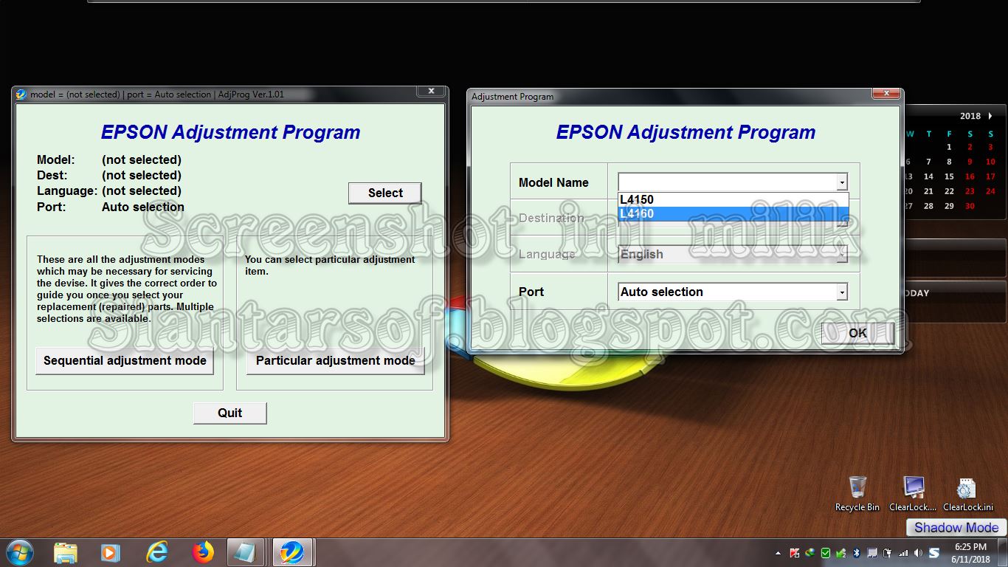Click Safely Remove Hardware tray icon
Screen dimensions: 1008x567
[840, 553]
